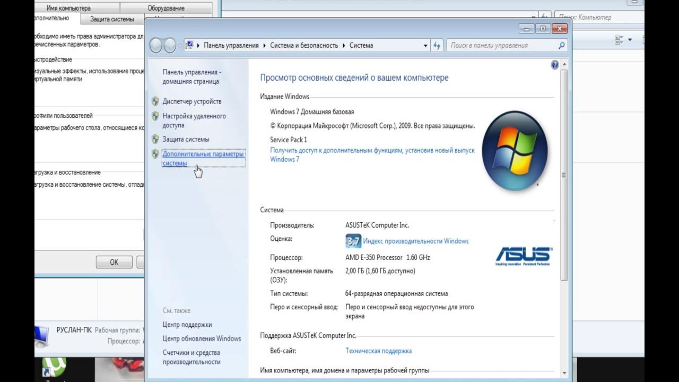Click link to get additional features with new Windows 7 edition

coord(372,155)
